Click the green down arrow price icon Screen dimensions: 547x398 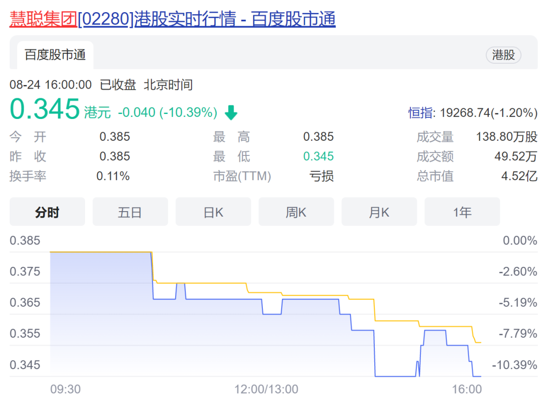click(231, 112)
